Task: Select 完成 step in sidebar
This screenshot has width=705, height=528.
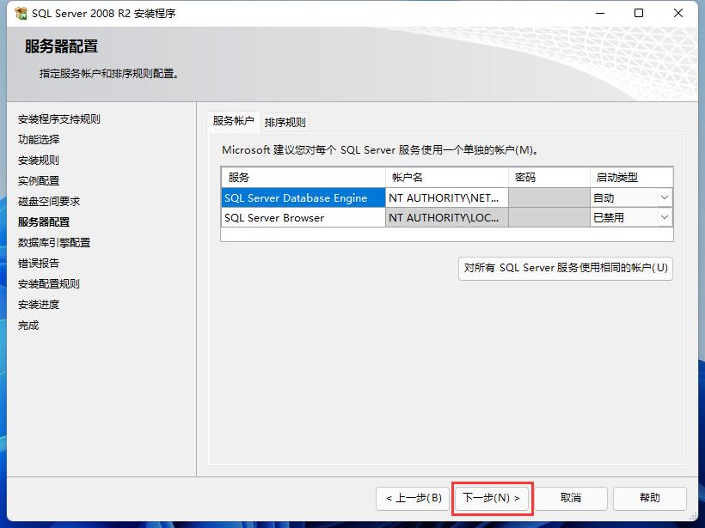Action: pyautogui.click(x=28, y=325)
